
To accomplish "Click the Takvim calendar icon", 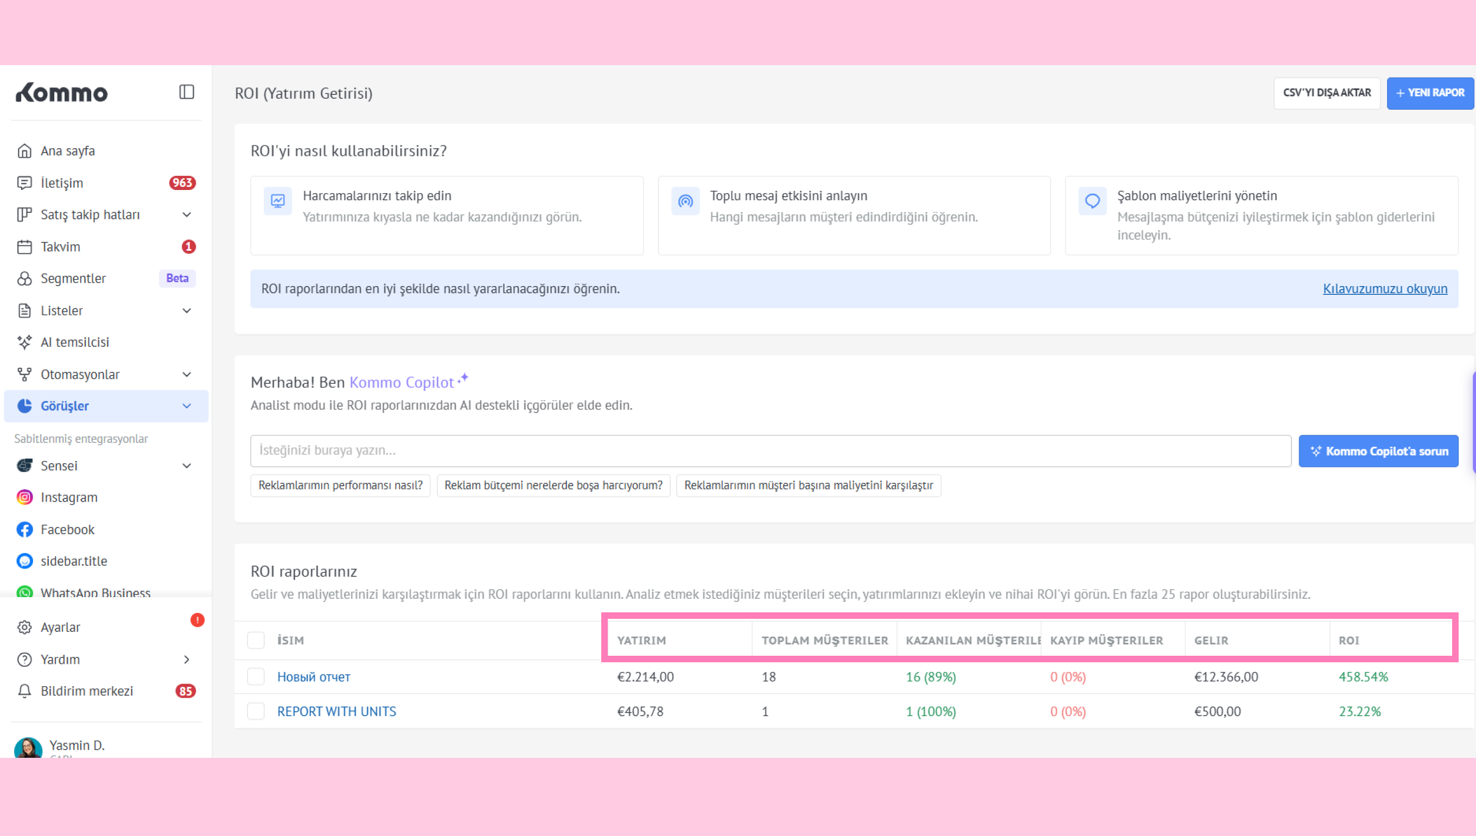I will point(24,247).
